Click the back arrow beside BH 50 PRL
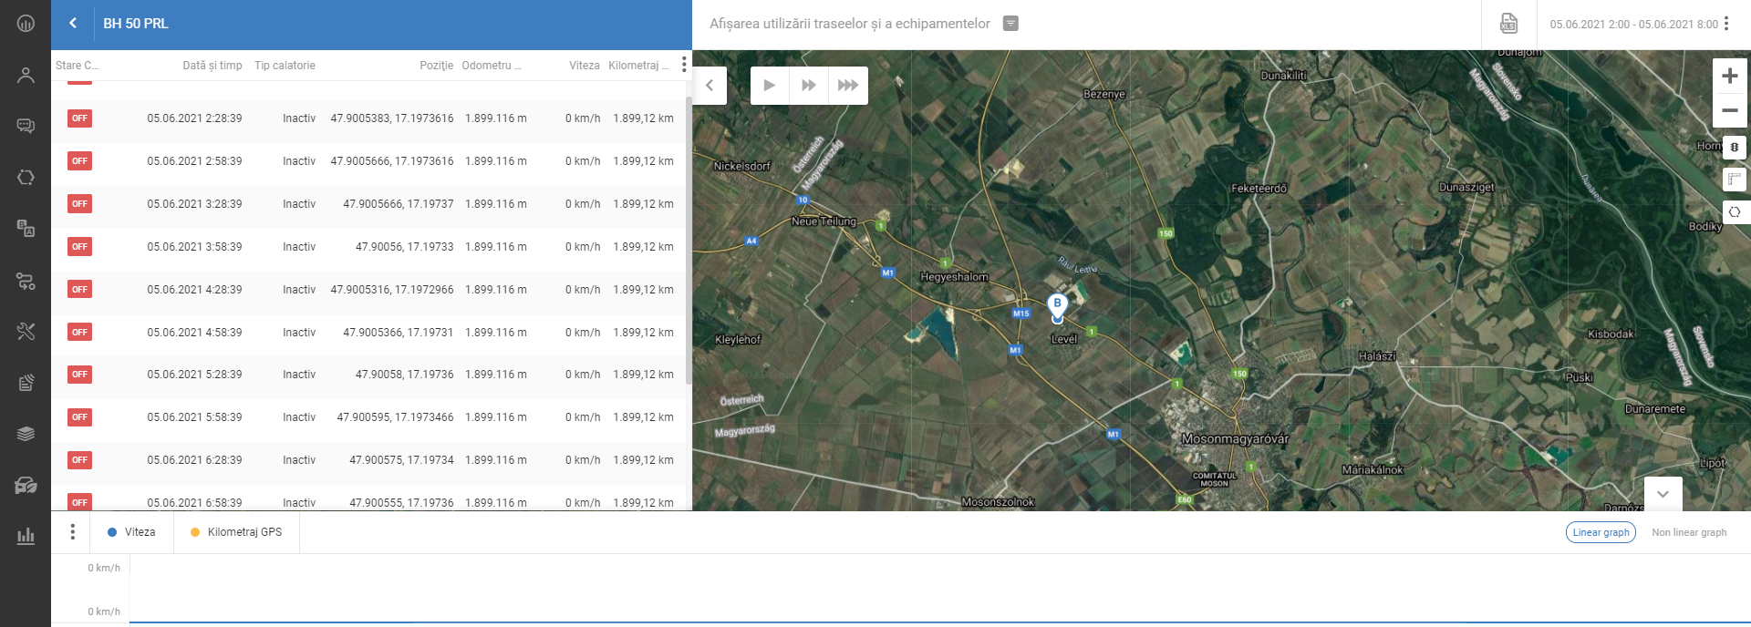Screen dimensions: 1751x627 [x=73, y=24]
